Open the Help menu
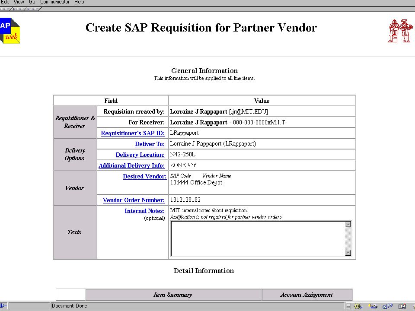Screen dimensions: 415x311 tap(79, 2)
